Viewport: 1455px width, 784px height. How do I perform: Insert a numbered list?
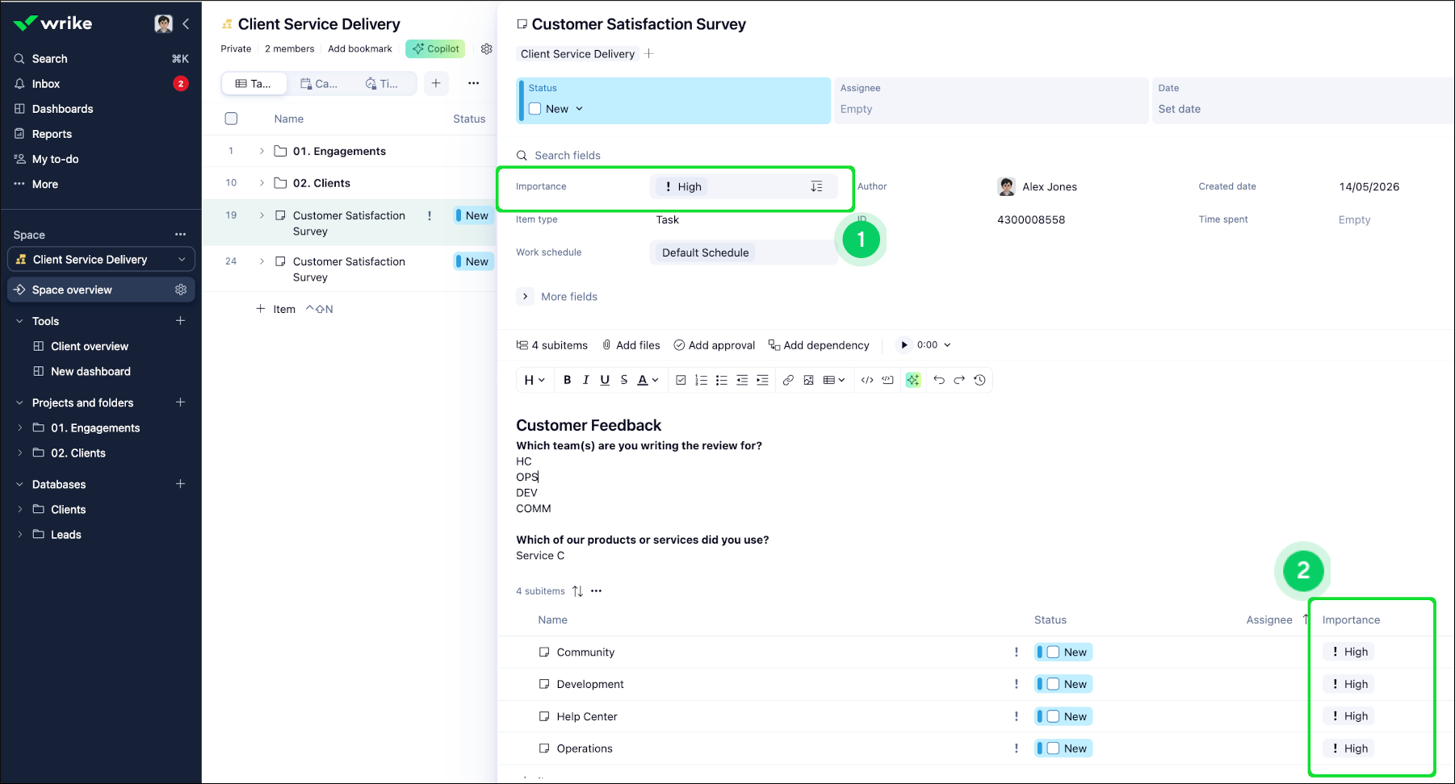[x=701, y=380]
